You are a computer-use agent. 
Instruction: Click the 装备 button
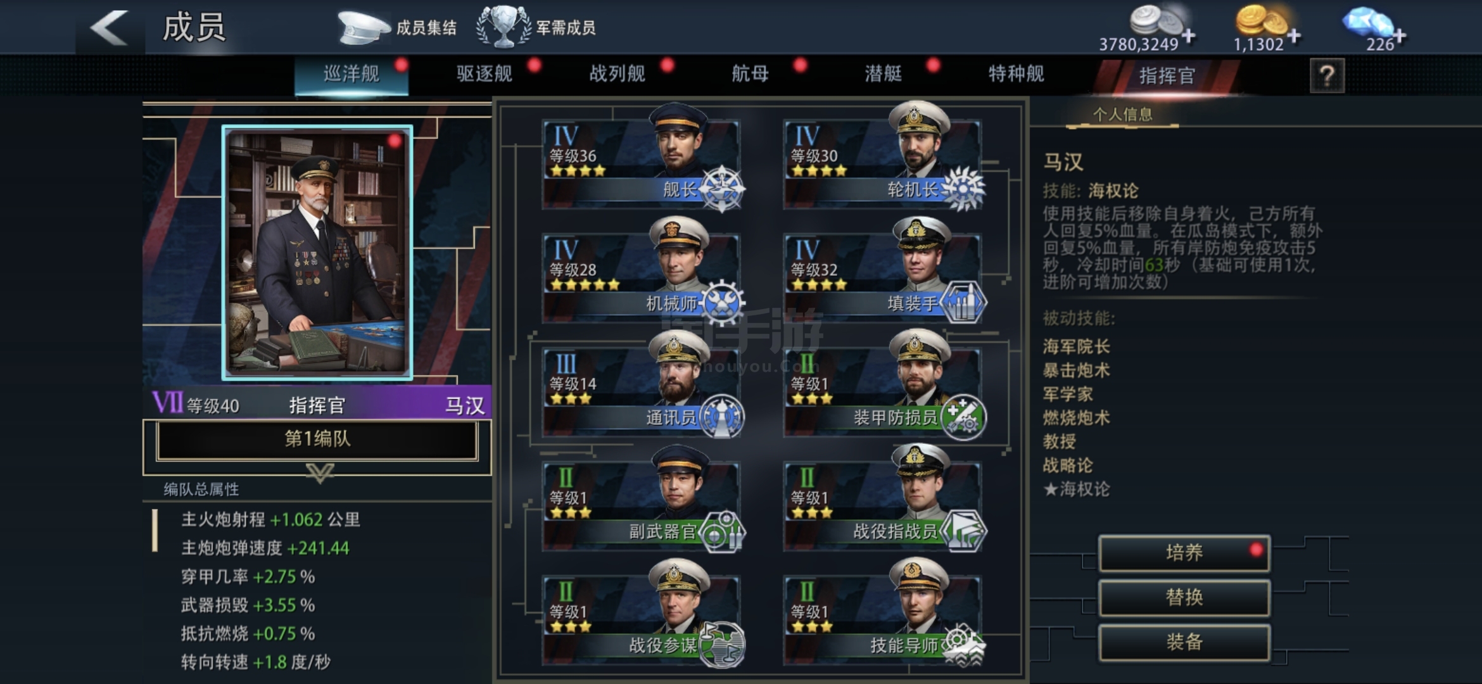click(x=1184, y=642)
